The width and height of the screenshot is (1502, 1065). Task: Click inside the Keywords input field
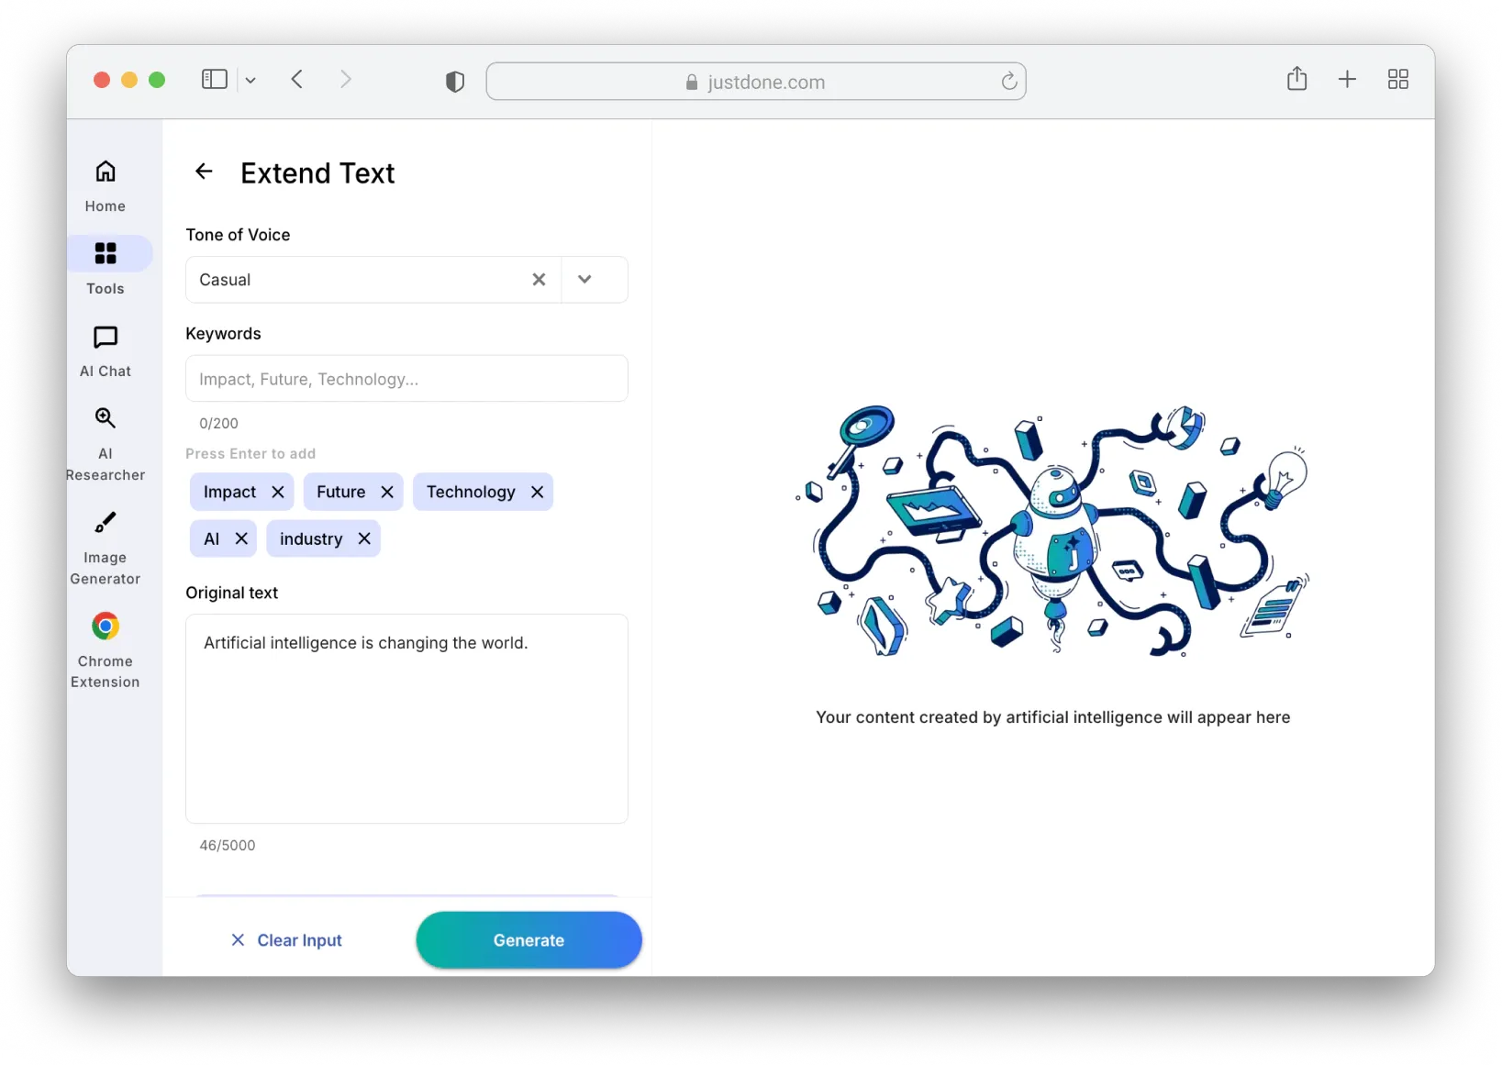pos(406,378)
